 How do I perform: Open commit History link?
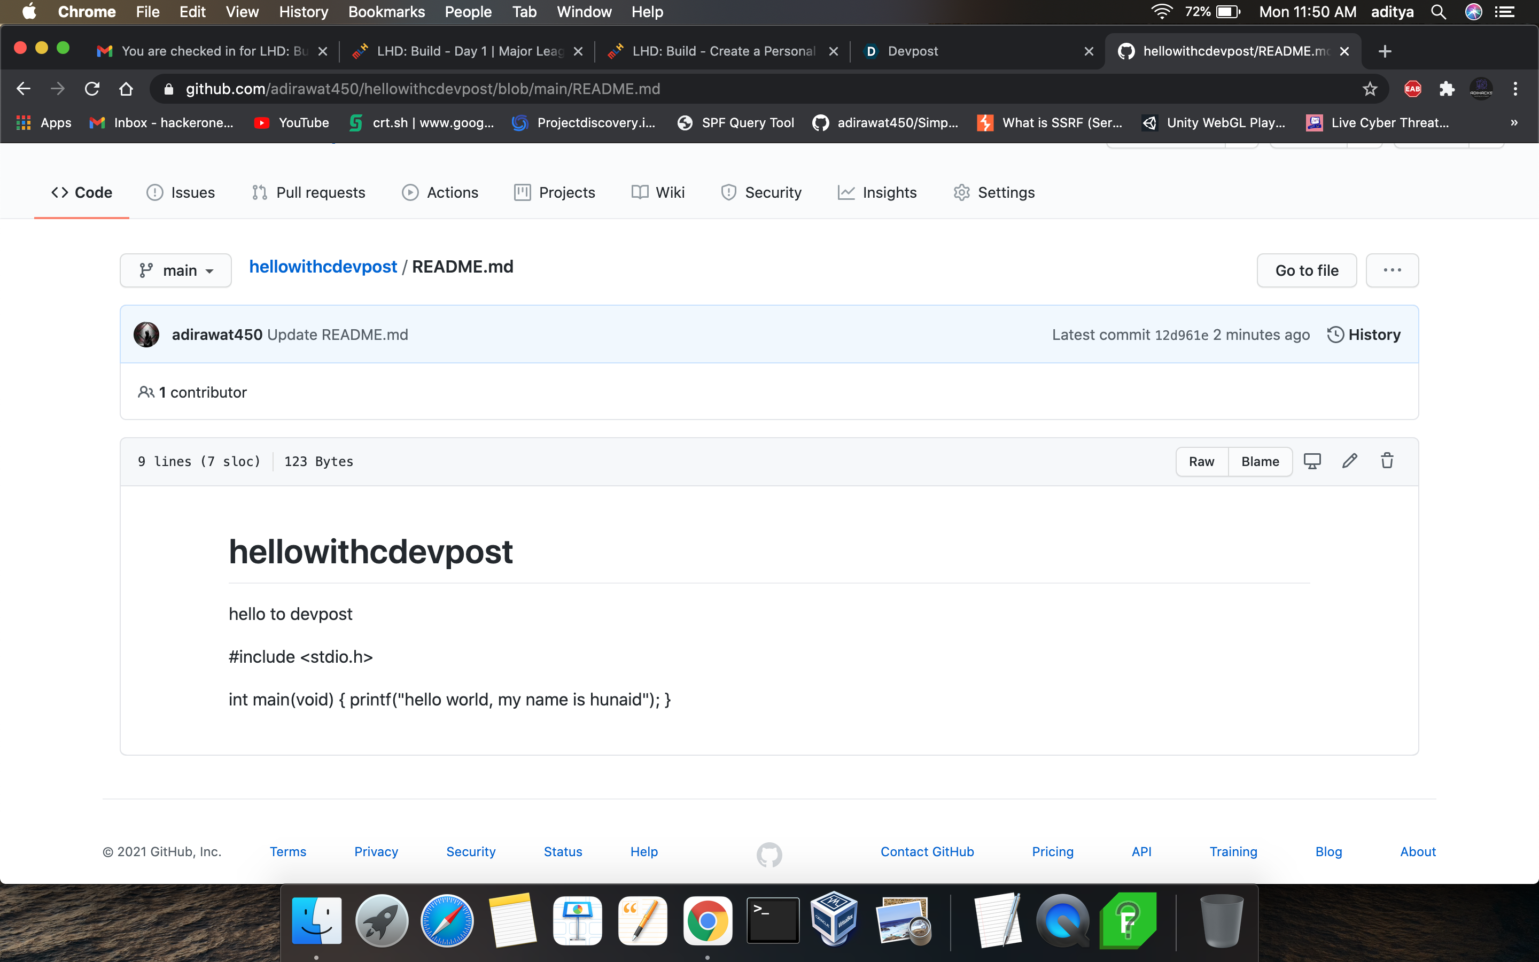1364,335
